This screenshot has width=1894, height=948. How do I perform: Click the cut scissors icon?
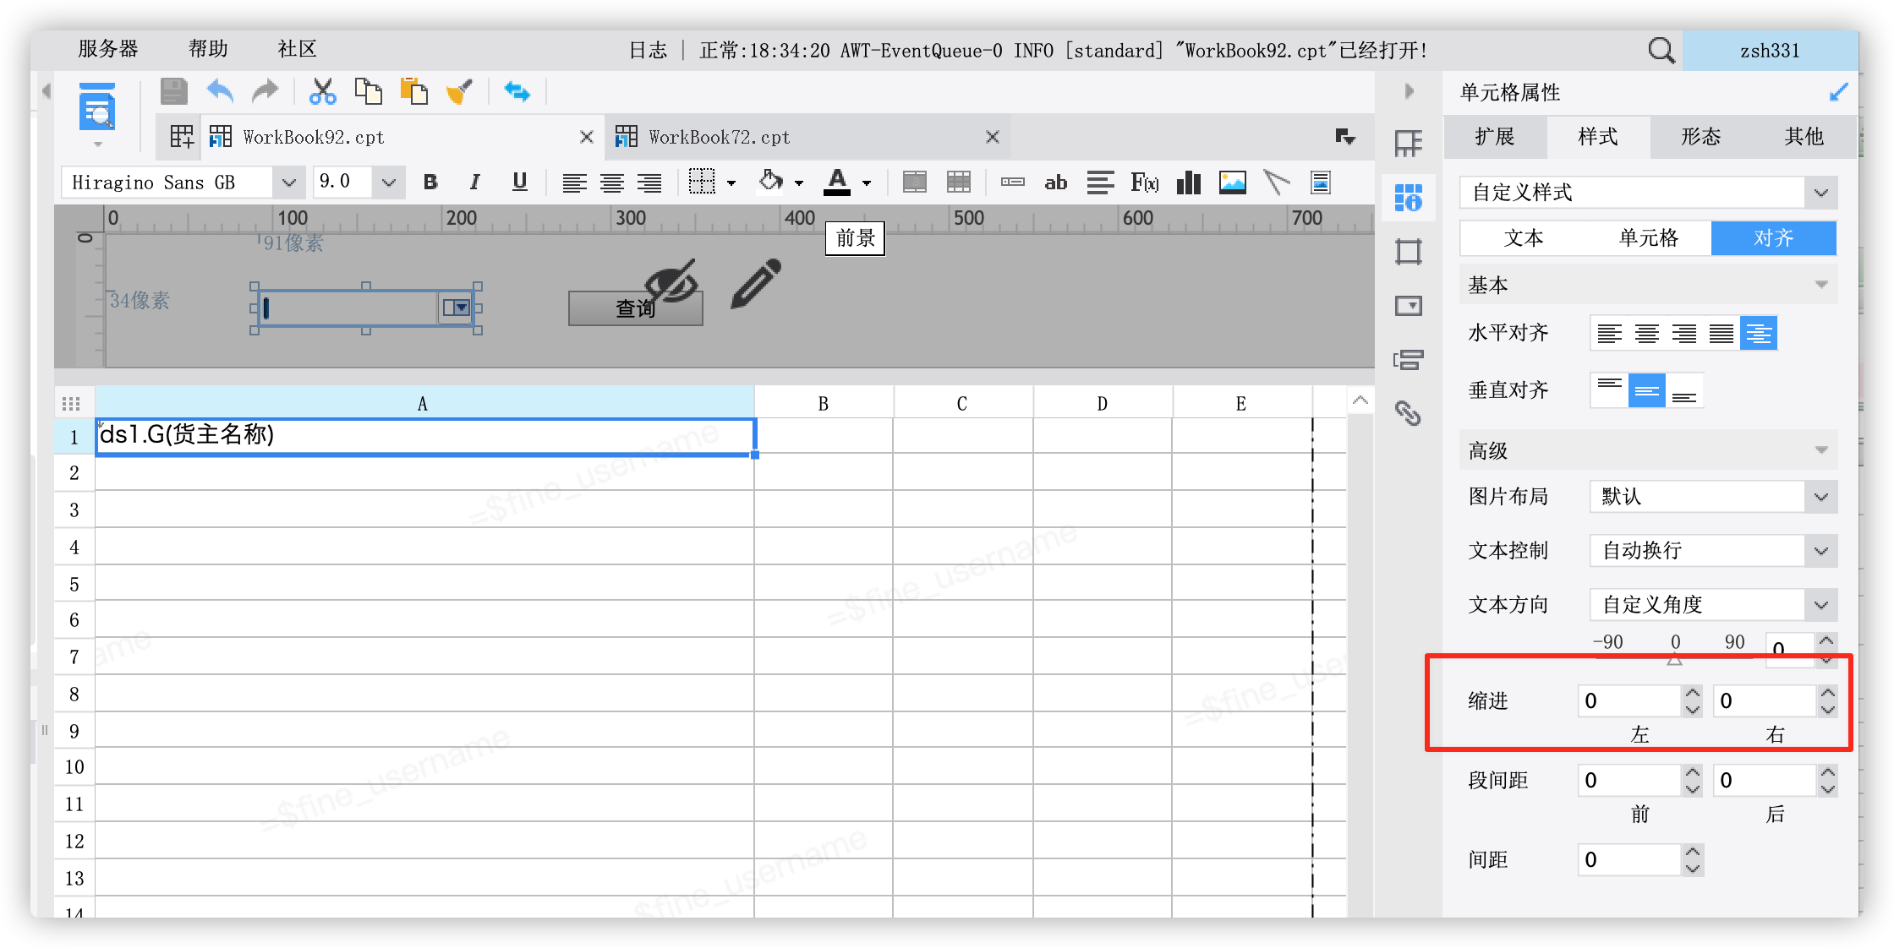click(x=322, y=91)
